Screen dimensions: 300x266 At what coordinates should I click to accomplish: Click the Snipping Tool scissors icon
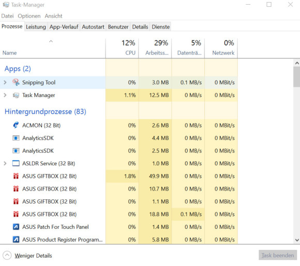tap(16, 82)
